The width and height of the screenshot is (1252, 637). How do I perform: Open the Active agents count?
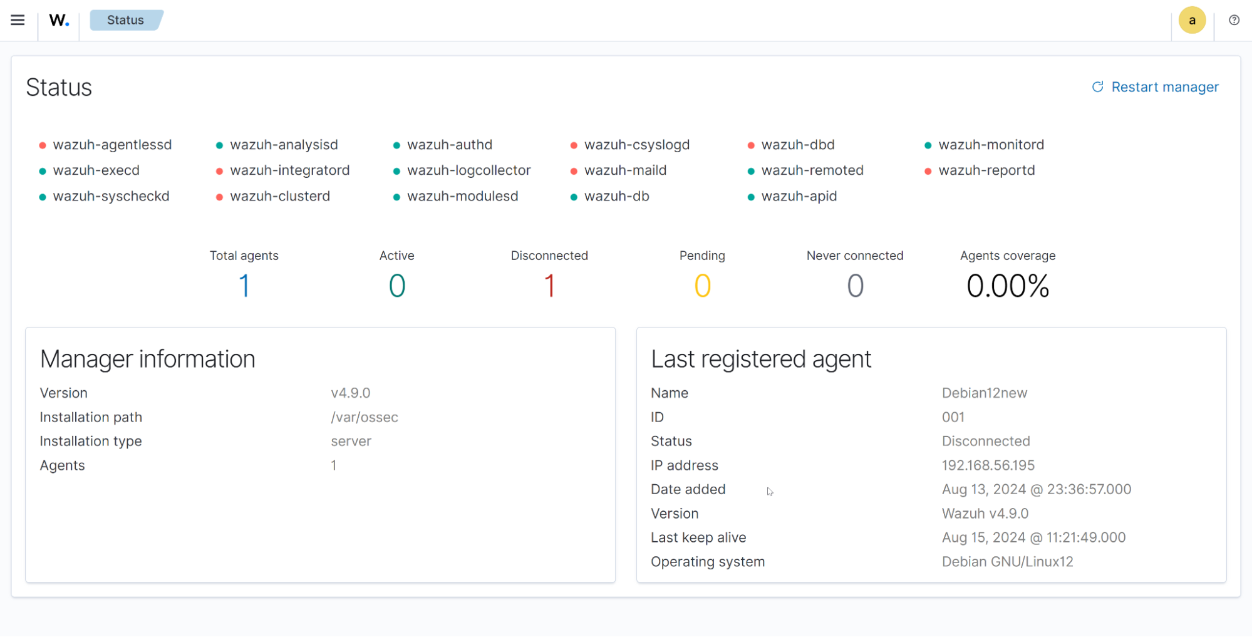(x=396, y=286)
